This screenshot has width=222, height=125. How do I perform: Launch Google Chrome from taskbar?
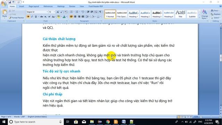(108, 122)
